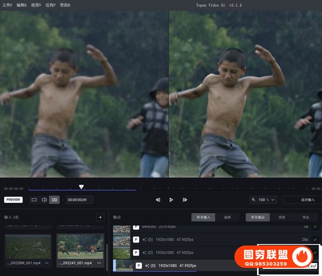The width and height of the screenshot is (322, 276).
Task: Open the 100% zoom dropdown
Action: (x=264, y=200)
